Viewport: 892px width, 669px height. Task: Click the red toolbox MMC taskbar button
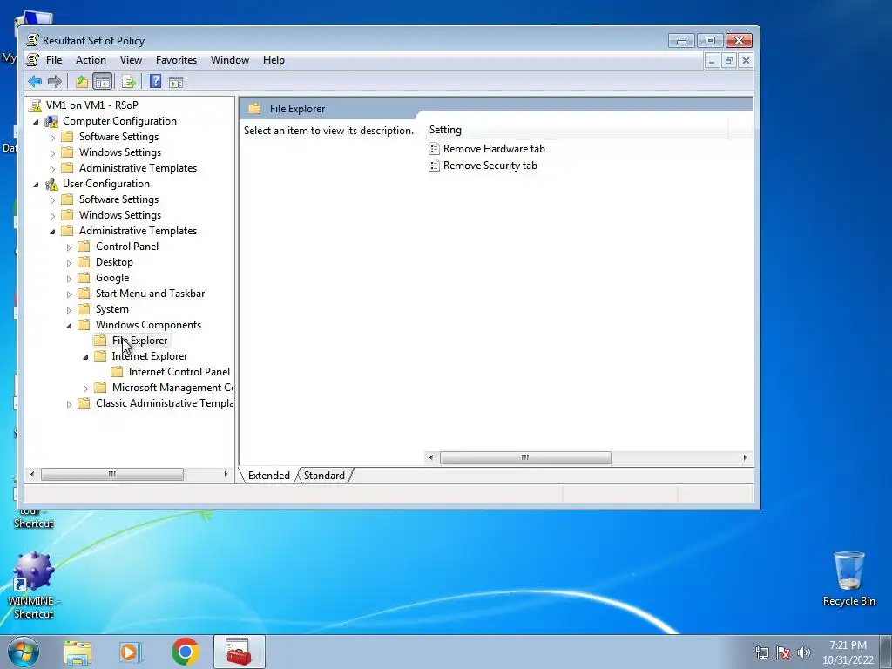239,652
